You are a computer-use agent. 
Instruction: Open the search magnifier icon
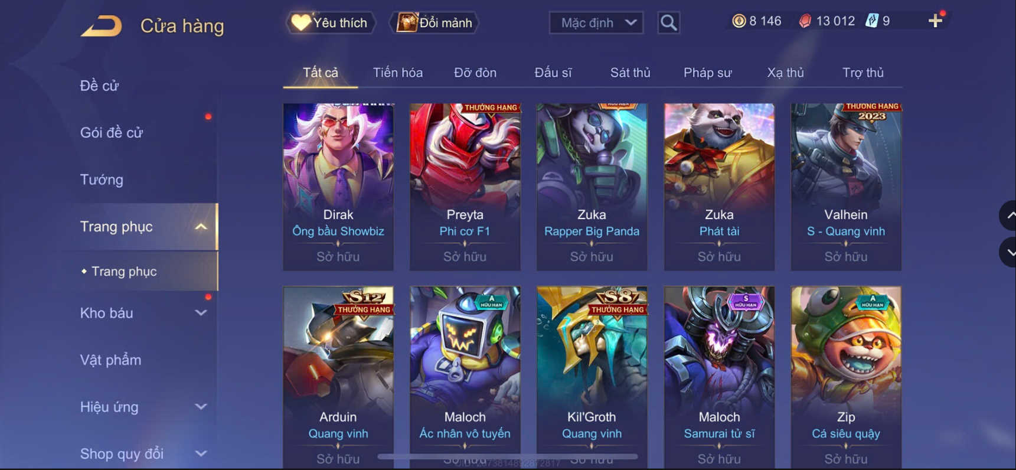pyautogui.click(x=668, y=23)
